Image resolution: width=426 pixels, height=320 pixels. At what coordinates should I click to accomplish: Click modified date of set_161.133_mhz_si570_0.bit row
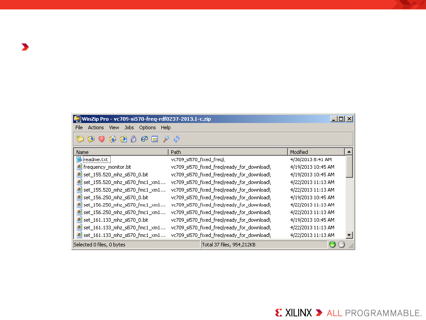tap(313, 220)
